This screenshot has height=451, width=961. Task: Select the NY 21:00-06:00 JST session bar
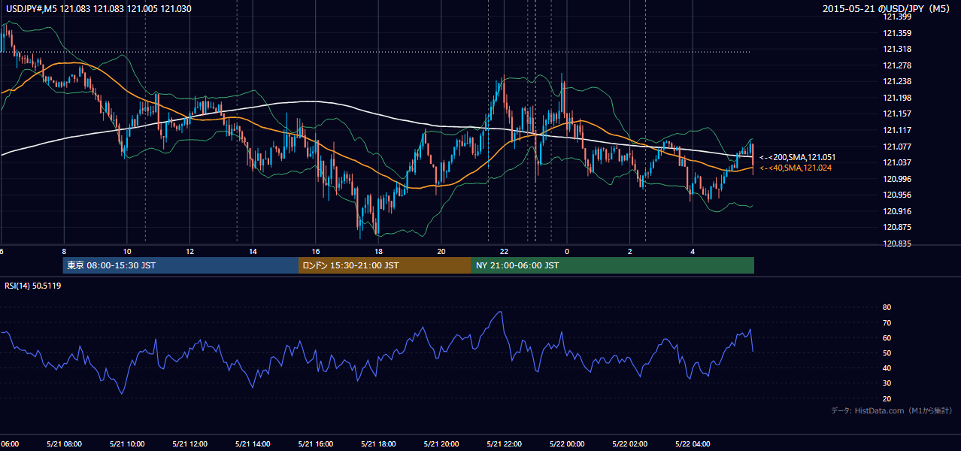pos(613,265)
